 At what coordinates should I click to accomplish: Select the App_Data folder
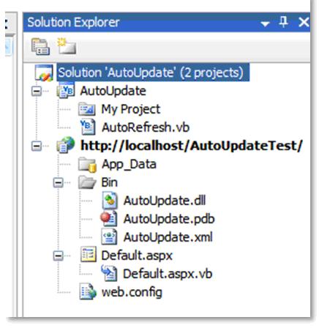click(x=129, y=164)
